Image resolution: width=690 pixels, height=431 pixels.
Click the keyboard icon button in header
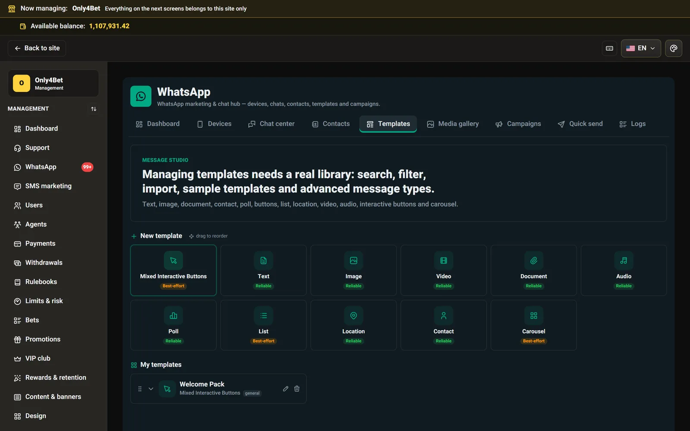[609, 48]
